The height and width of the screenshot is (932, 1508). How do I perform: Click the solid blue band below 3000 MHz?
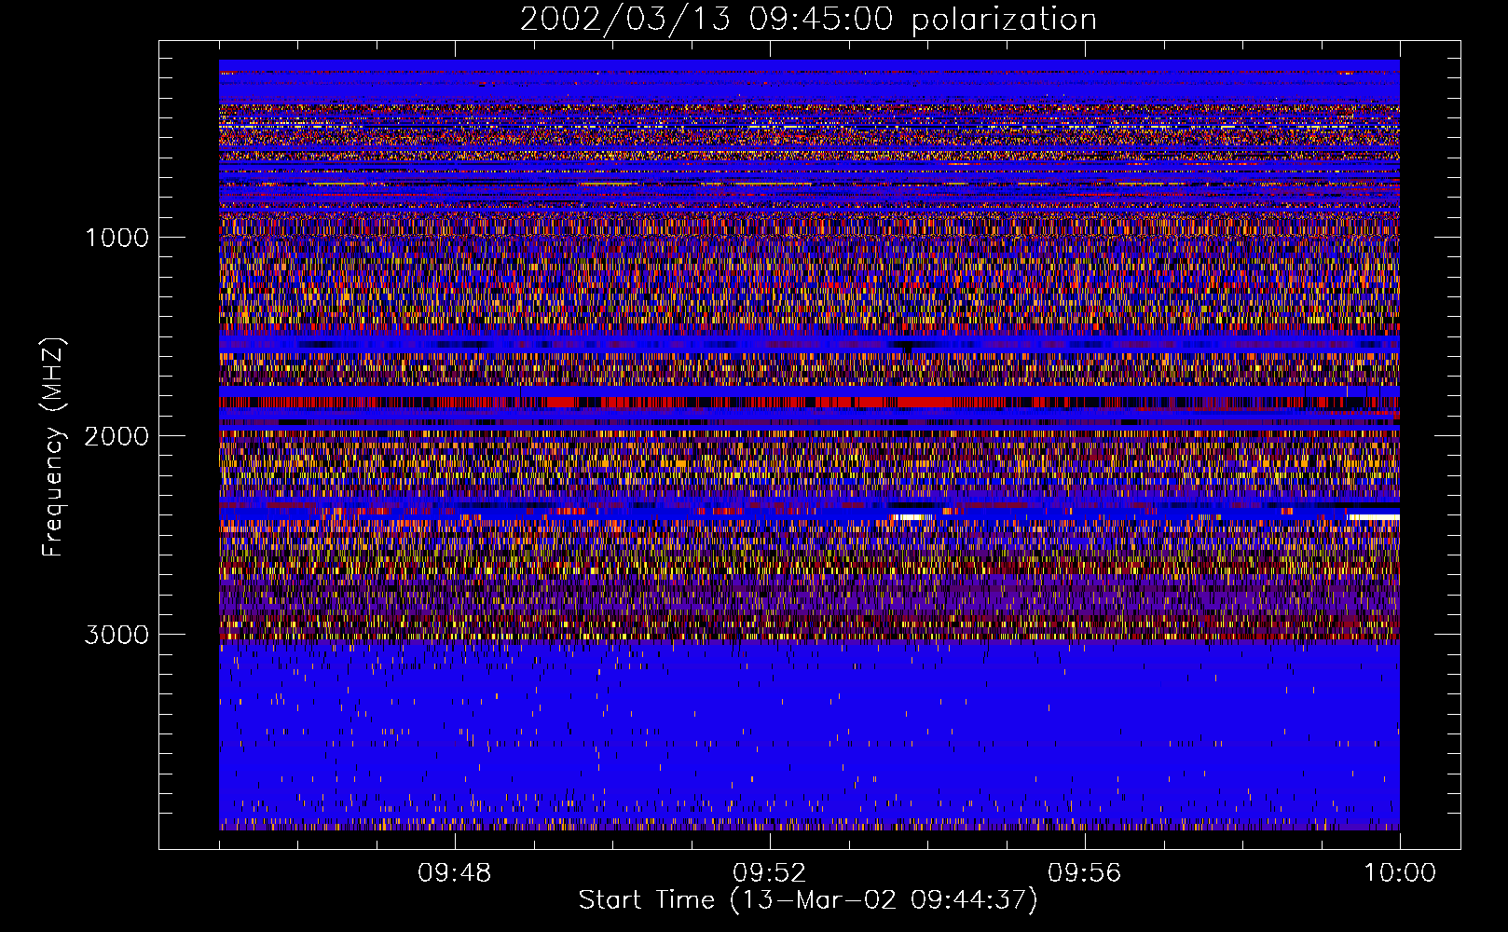809,734
